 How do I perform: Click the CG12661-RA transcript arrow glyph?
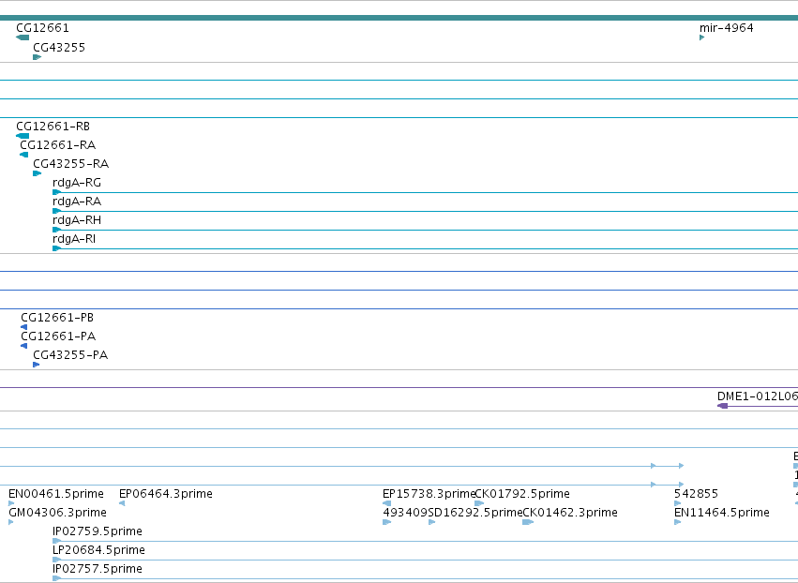click(24, 155)
